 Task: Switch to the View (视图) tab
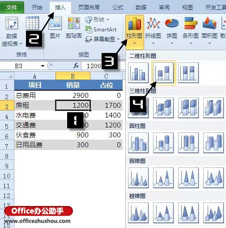pos(188,7)
